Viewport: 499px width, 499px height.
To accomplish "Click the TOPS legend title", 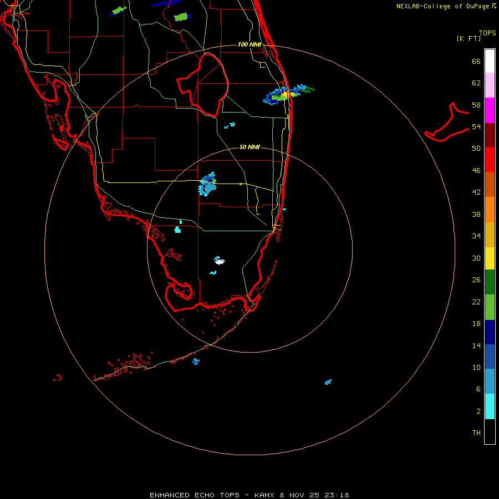I will 487,33.
